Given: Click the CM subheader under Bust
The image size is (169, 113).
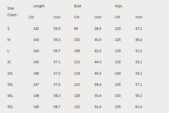Looking at the screenshot, I should pyautogui.click(x=77, y=17).
